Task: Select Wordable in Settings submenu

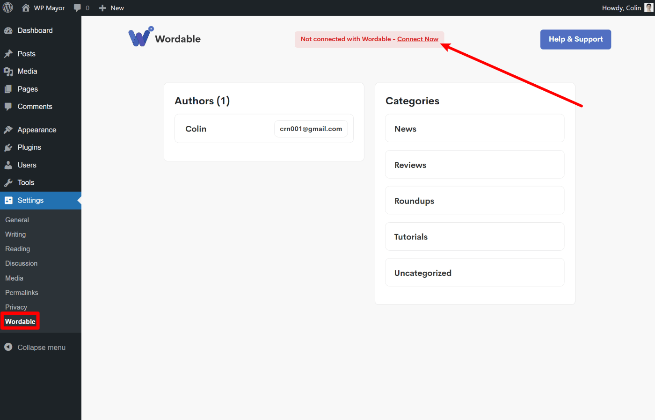Action: click(20, 321)
